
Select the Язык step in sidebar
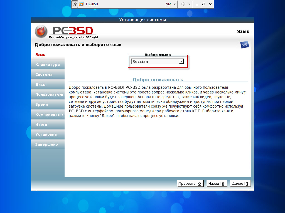click(x=48, y=54)
